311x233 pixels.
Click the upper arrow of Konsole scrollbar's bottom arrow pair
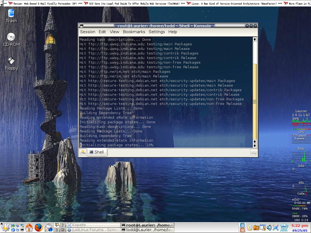click(x=255, y=142)
